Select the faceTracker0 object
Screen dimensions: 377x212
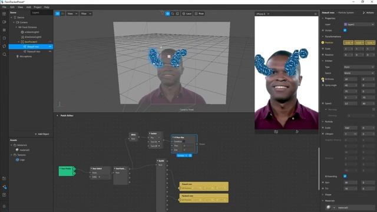click(31, 42)
